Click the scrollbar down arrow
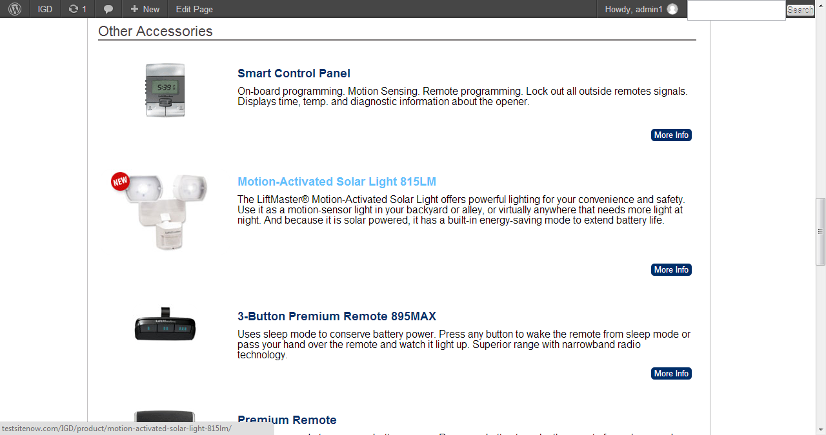The width and height of the screenshot is (826, 435). point(820,429)
